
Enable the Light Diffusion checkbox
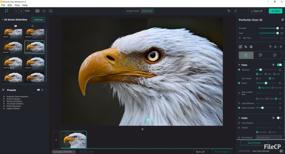(239, 103)
